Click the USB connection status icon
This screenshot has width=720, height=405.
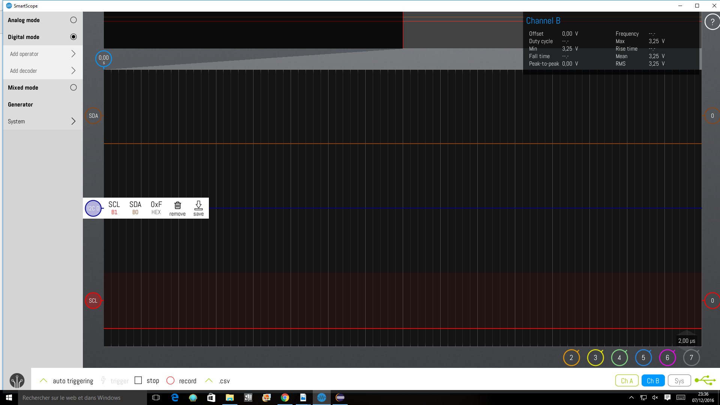coord(705,380)
